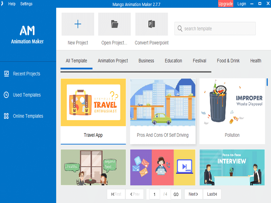Jump to the Last page

pyautogui.click(x=212, y=194)
